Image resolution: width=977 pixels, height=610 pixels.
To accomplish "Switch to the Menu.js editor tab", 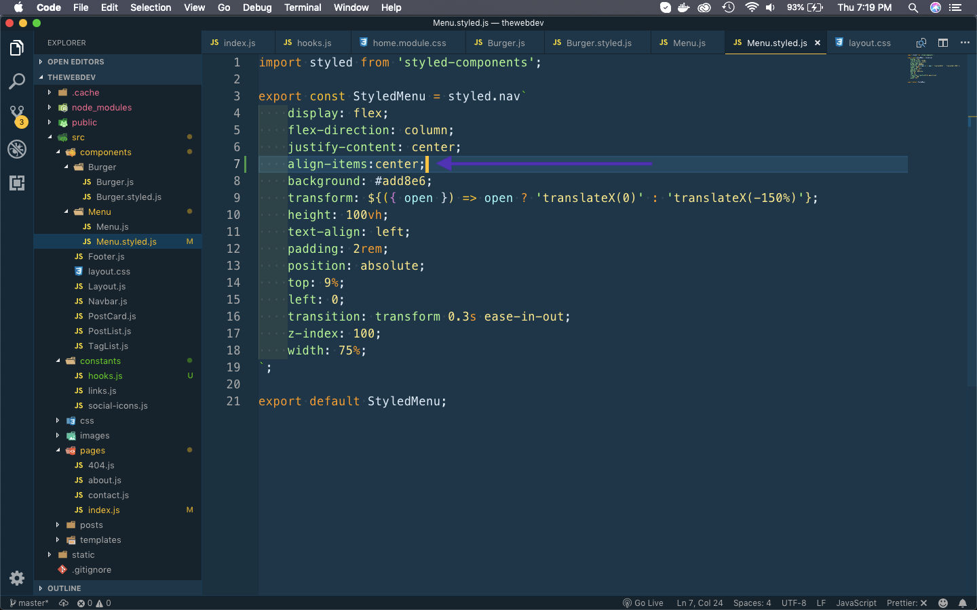I will click(688, 43).
